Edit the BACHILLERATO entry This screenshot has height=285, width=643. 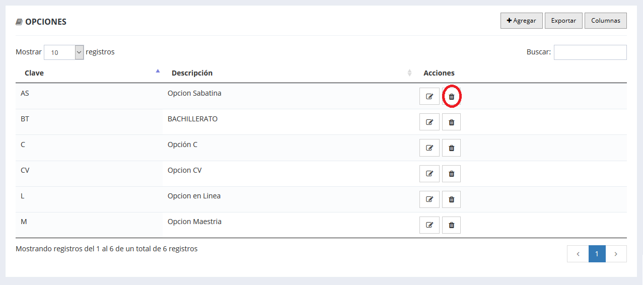coord(430,122)
